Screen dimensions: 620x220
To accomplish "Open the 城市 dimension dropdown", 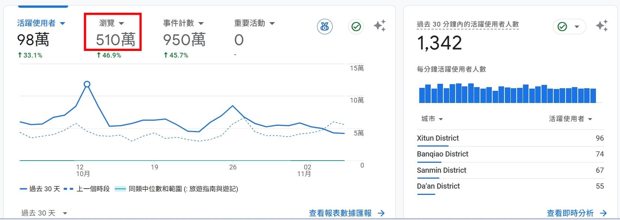I will pos(440,119).
